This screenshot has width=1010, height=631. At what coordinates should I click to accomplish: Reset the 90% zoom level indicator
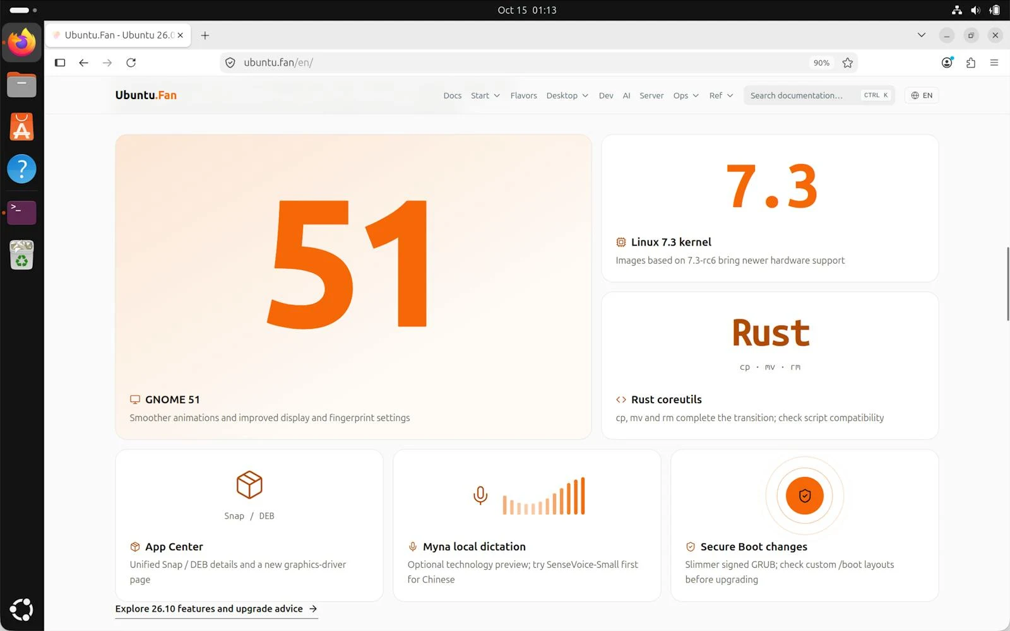tap(821, 62)
